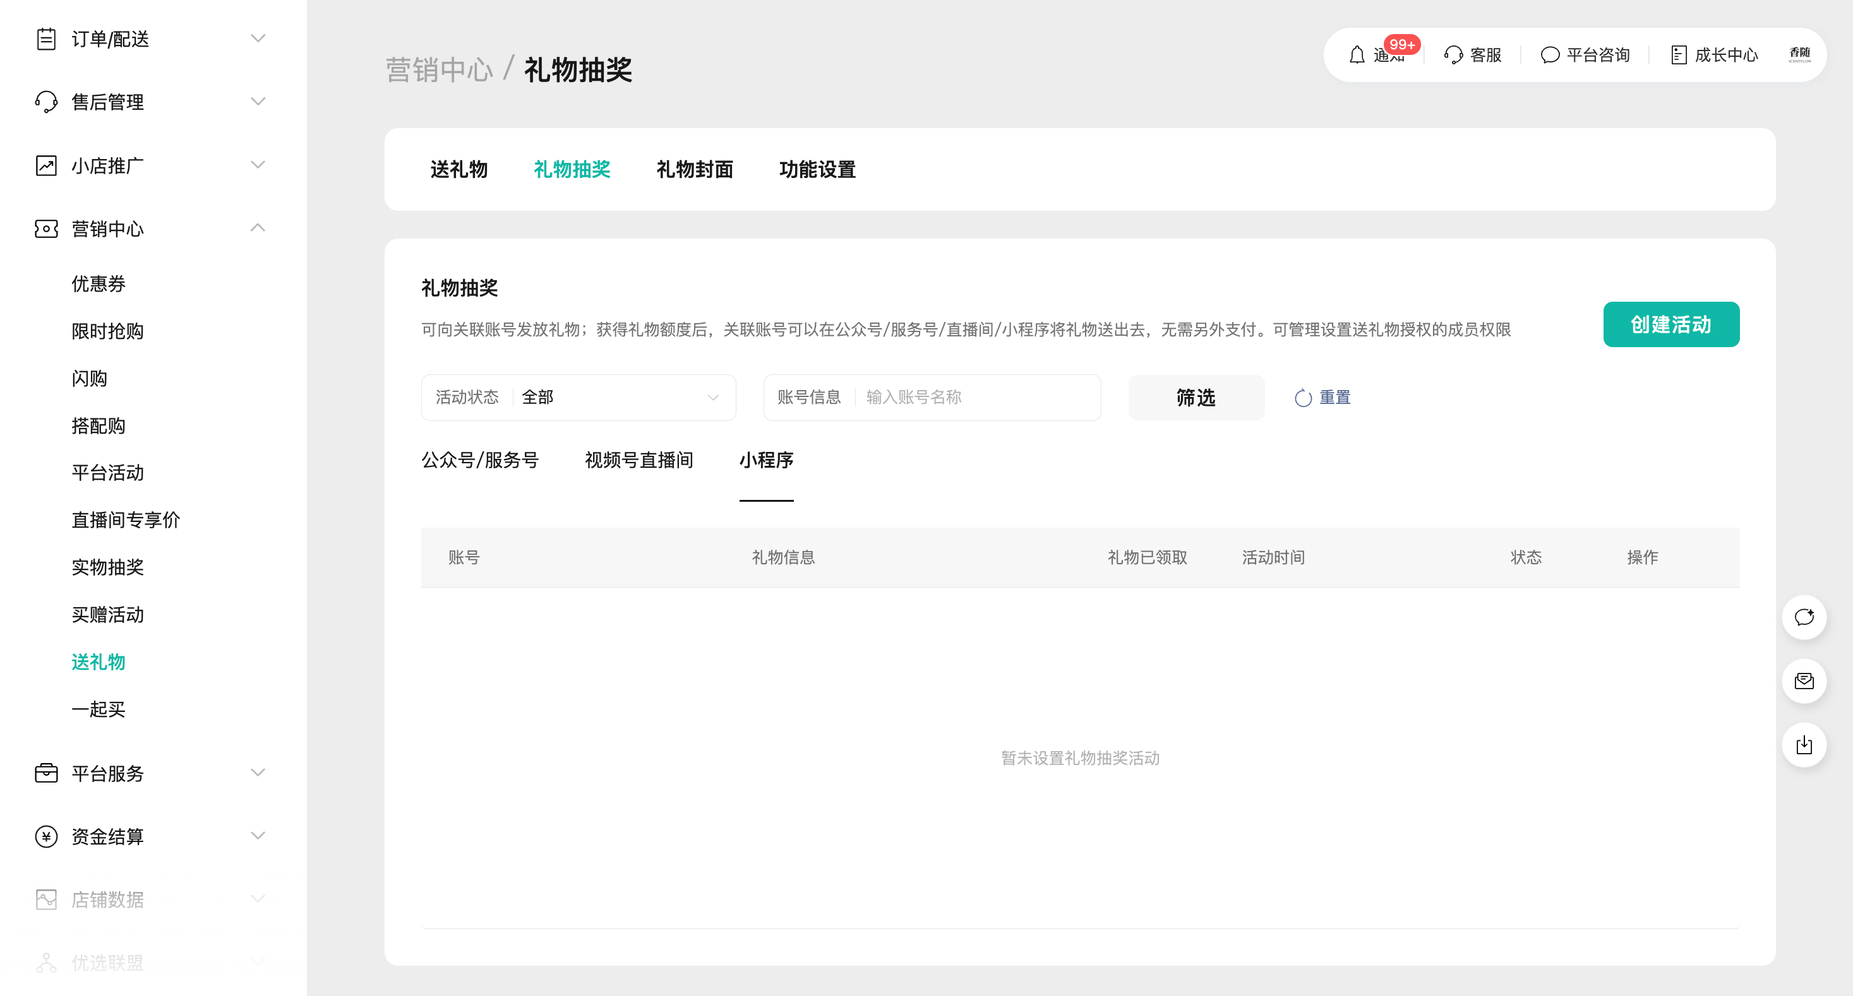Click the shop avatar logo

point(1799,55)
